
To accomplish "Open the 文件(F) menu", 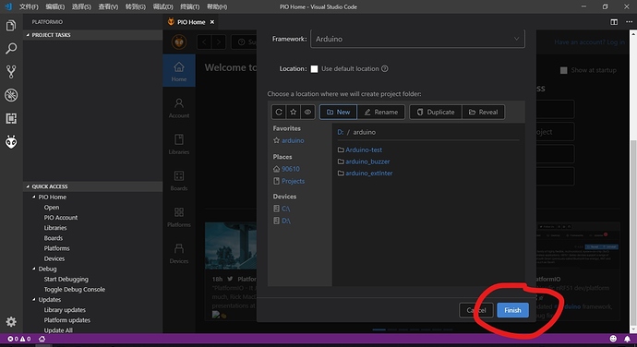I will coord(29,6).
